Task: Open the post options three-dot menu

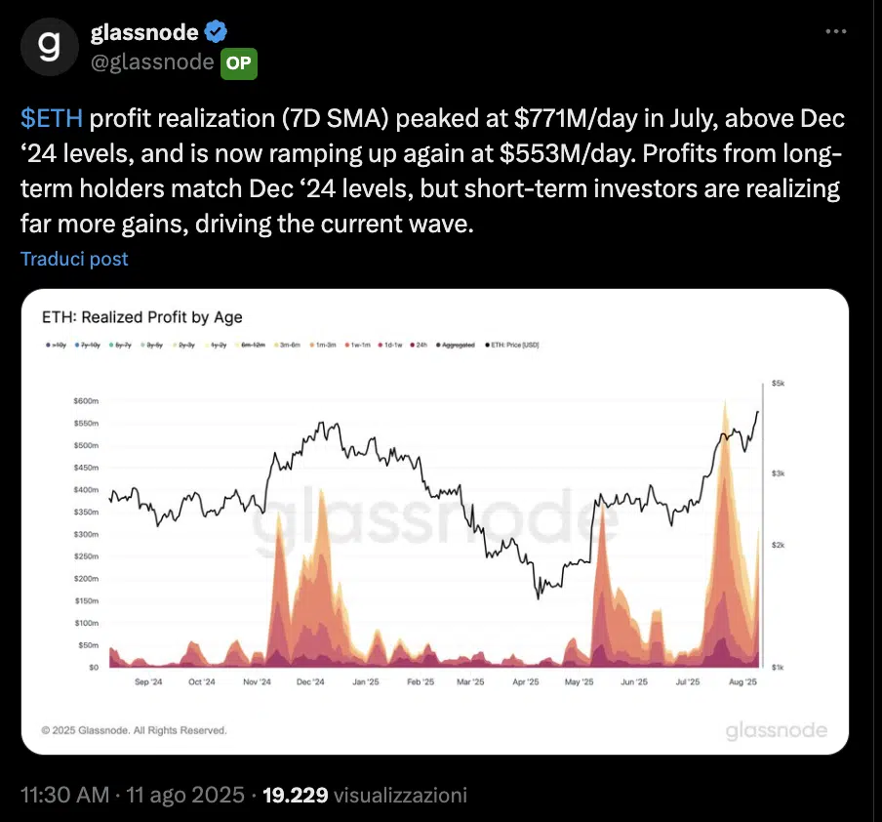Action: (835, 31)
